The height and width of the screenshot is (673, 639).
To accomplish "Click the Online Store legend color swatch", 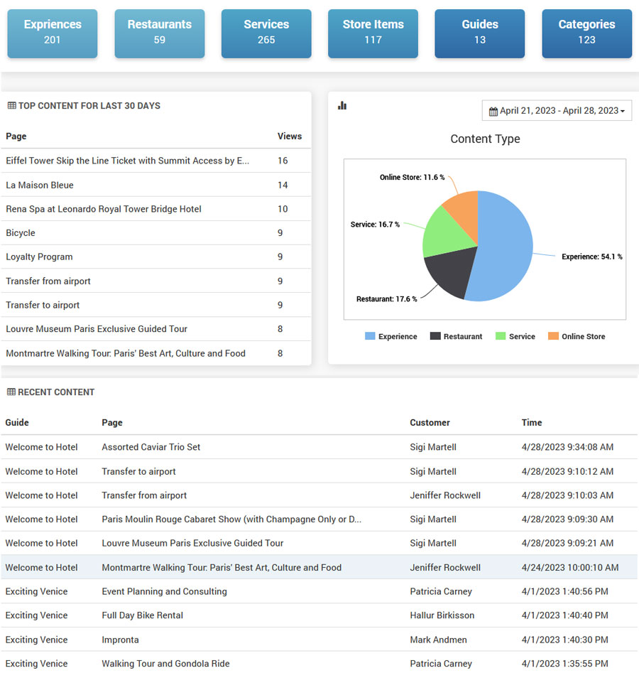I will (553, 336).
